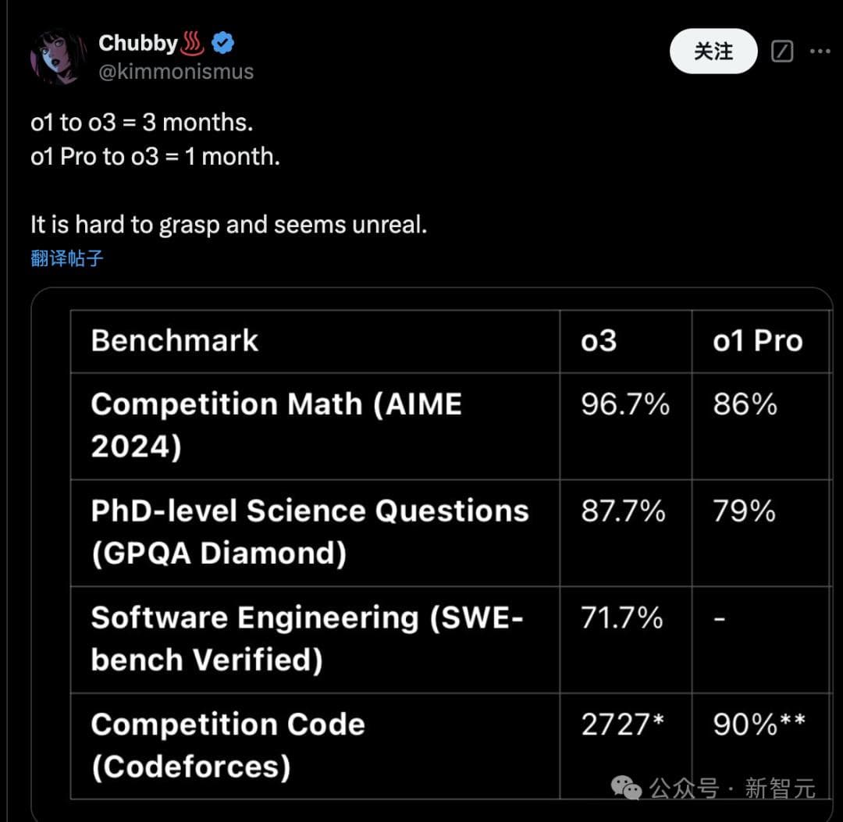843x822 pixels.
Task: Open the Grok slash-box icon
Action: [x=782, y=52]
